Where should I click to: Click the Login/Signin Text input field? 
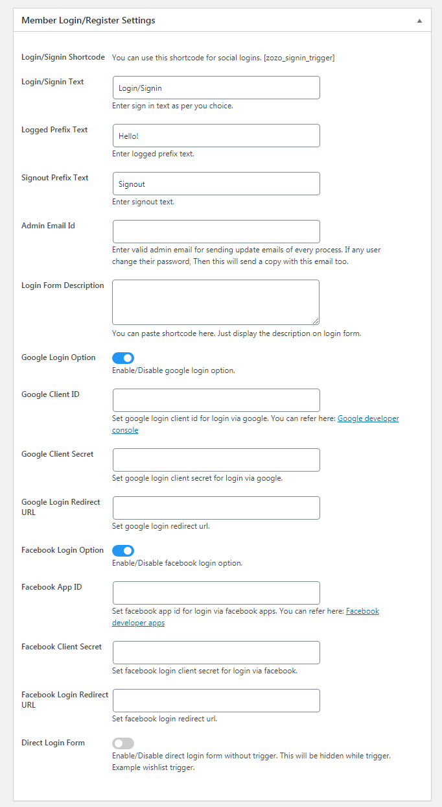(216, 88)
